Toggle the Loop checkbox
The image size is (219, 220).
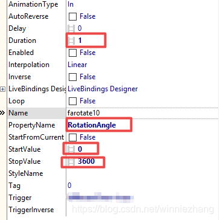pos(72,101)
